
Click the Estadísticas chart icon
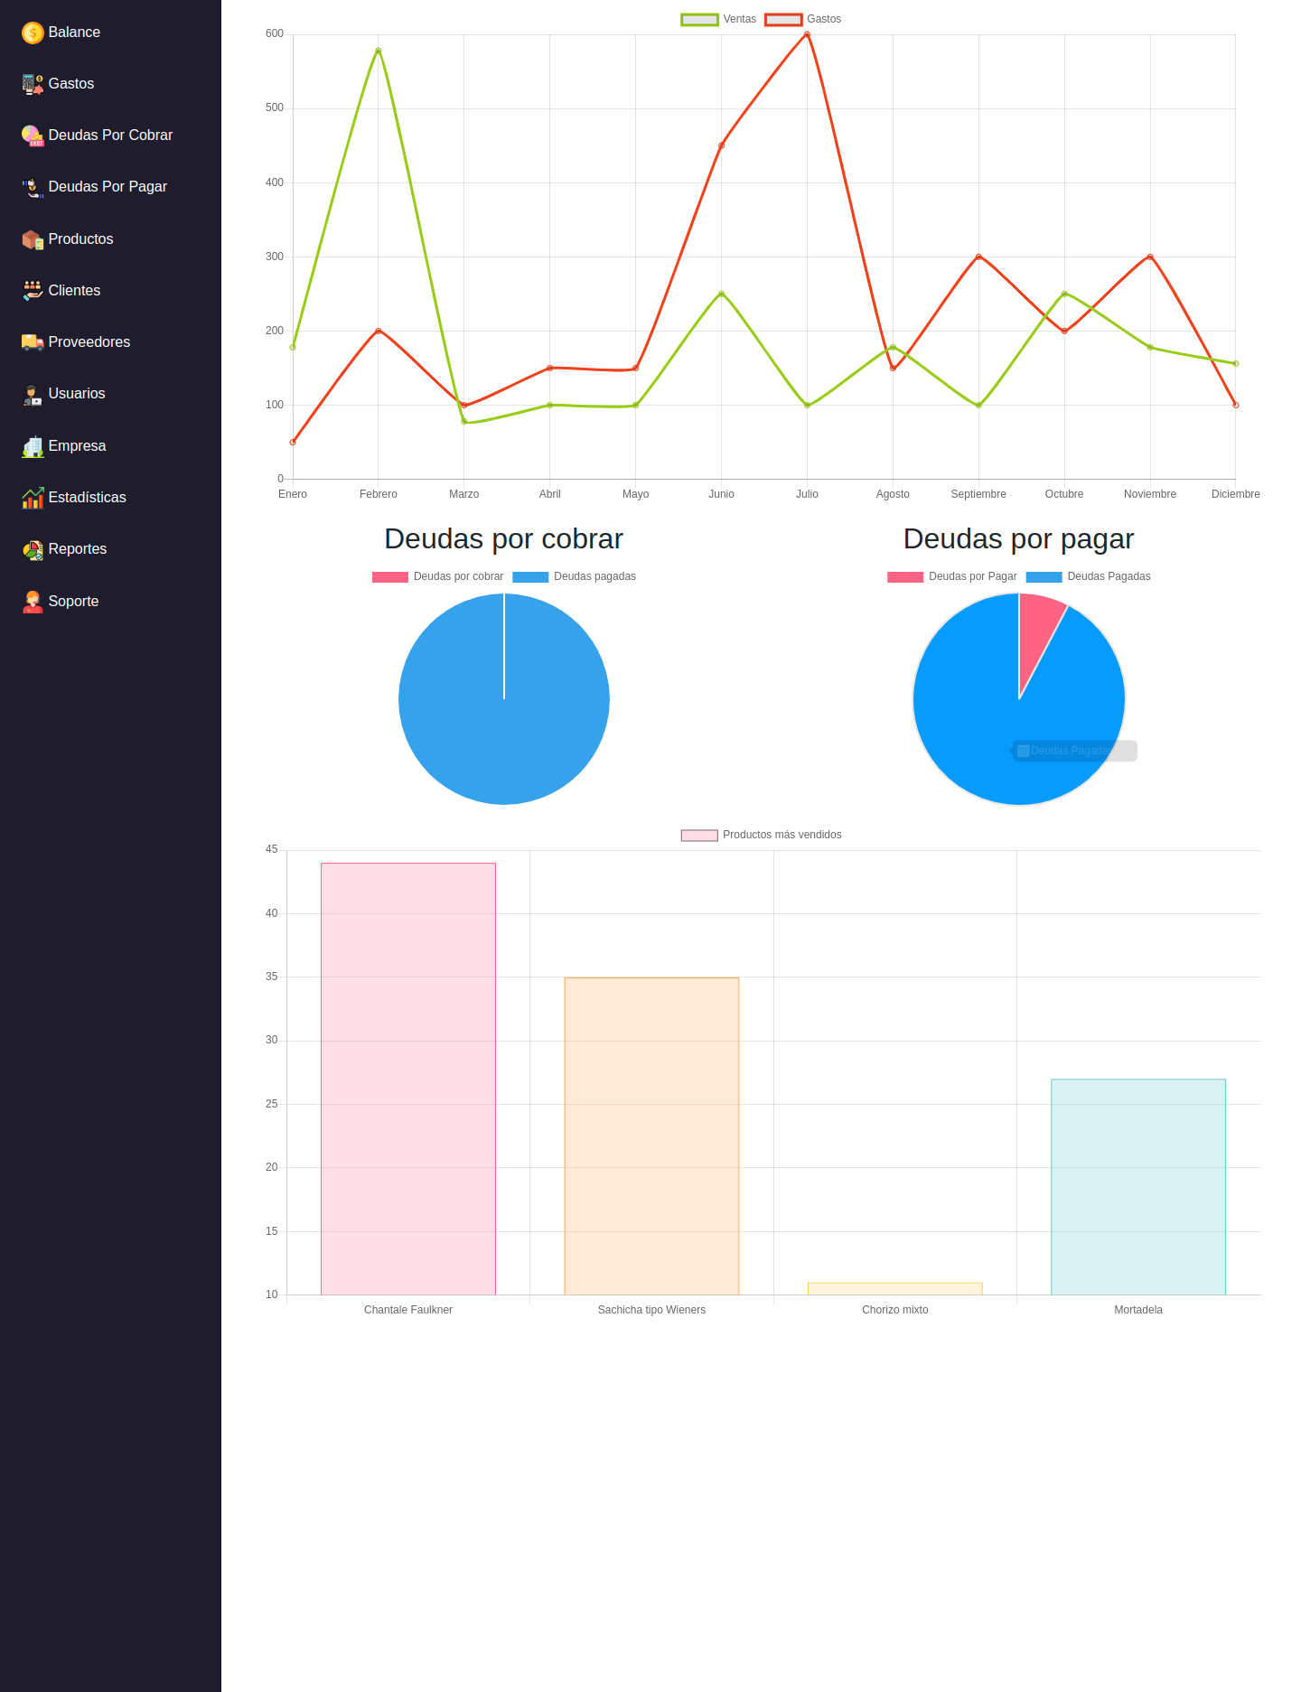click(33, 498)
